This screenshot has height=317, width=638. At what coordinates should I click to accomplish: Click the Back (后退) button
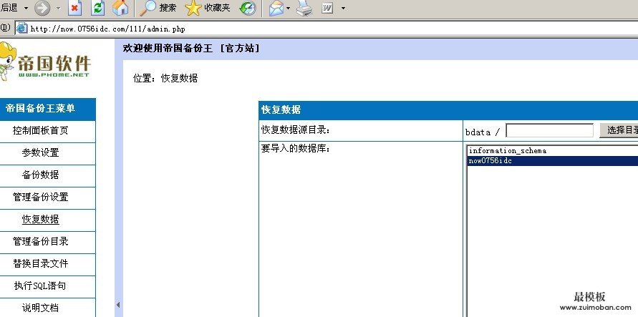tap(9, 8)
